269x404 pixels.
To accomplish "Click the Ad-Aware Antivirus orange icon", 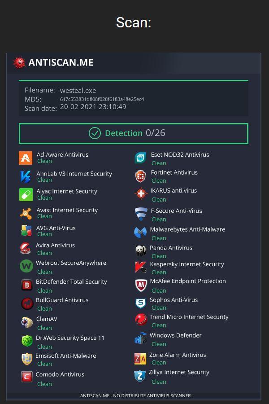I will pyautogui.click(x=26, y=158).
